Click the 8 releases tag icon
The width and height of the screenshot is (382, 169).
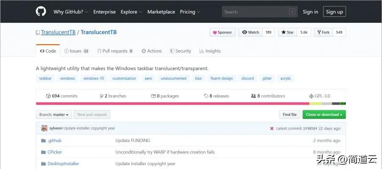point(206,96)
